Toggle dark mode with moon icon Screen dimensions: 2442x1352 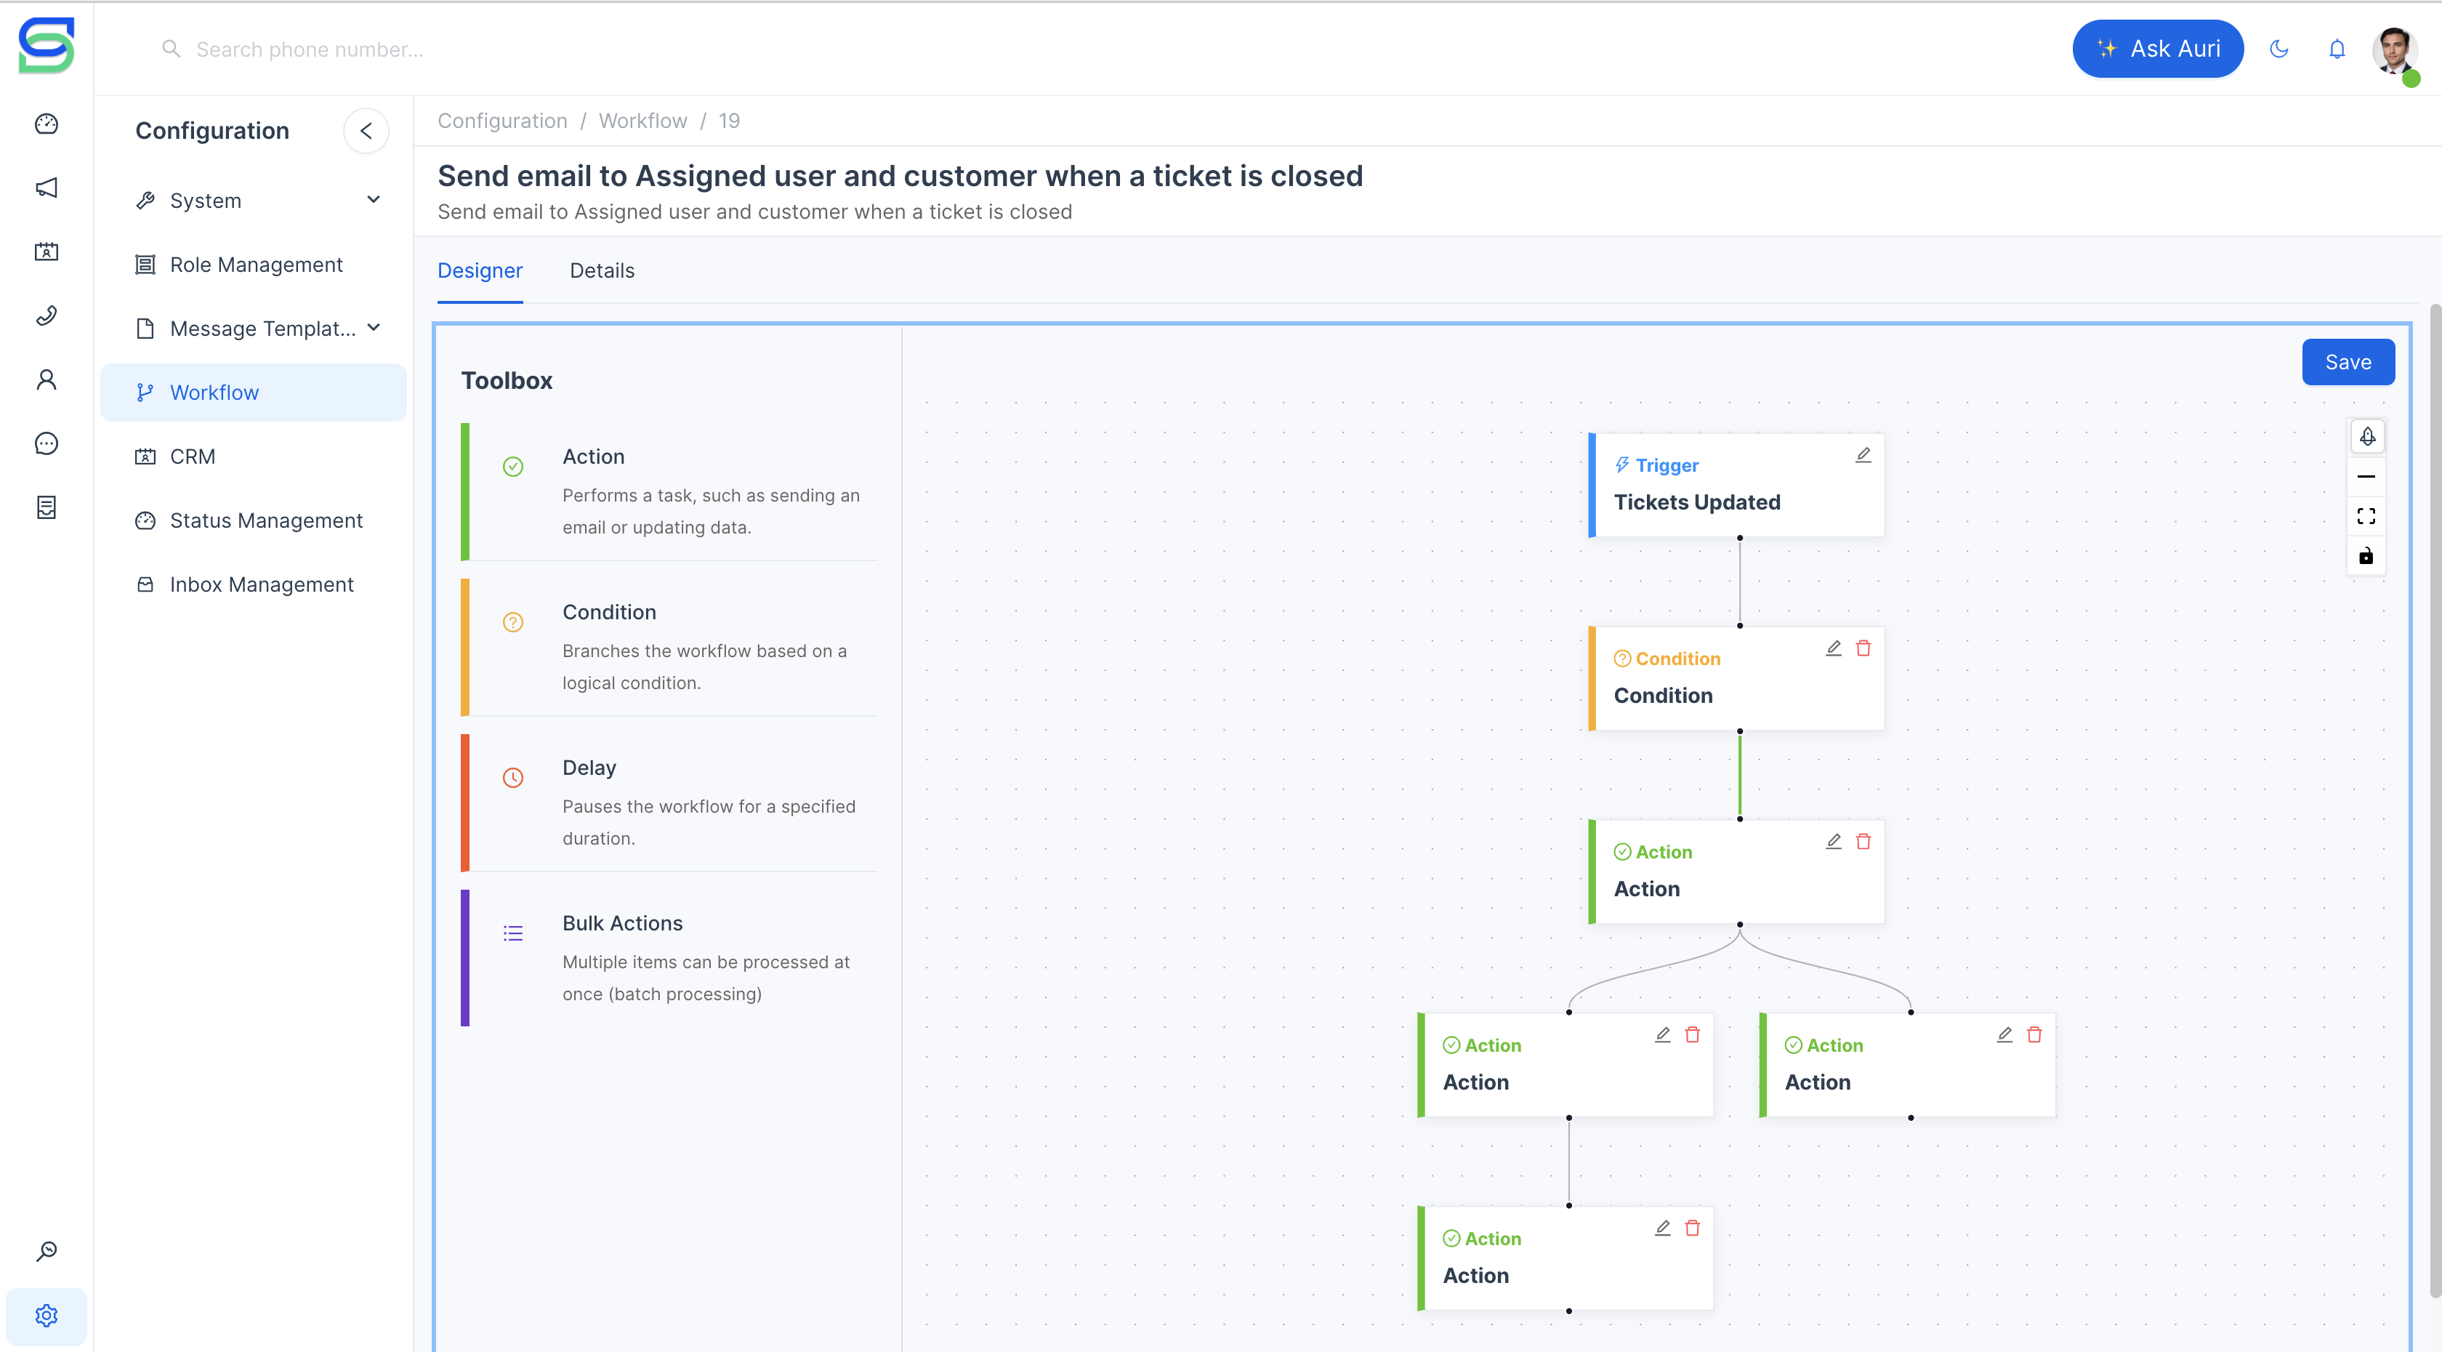2279,49
